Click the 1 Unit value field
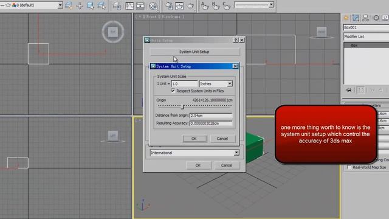This screenshot has width=389, height=219. coord(184,84)
